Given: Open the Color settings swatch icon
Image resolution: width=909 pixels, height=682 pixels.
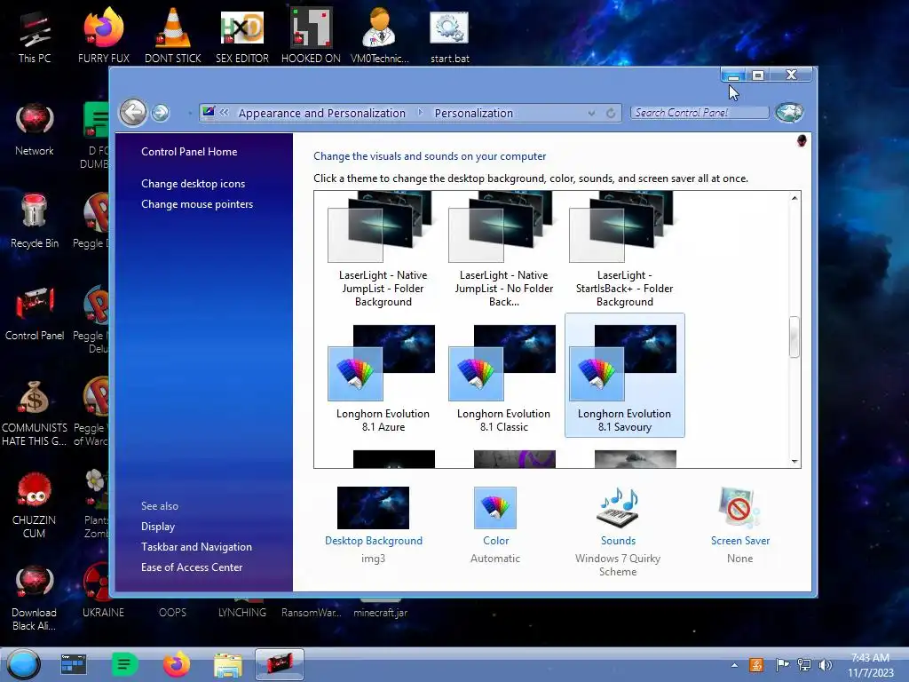Looking at the screenshot, I should tap(495, 507).
